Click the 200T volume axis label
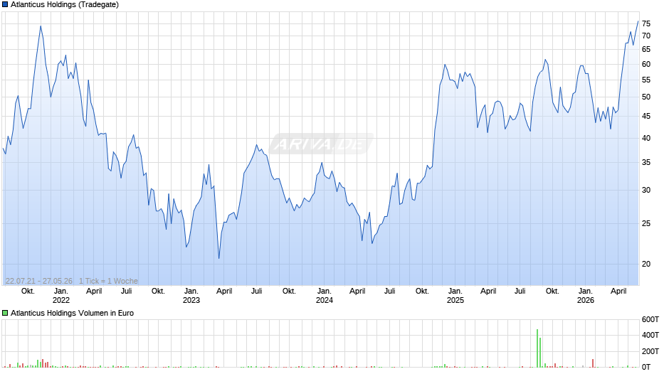669x374 pixels. (x=650, y=351)
